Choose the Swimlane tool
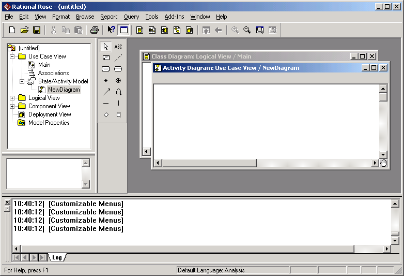This screenshot has height=276, width=404. coord(118,114)
